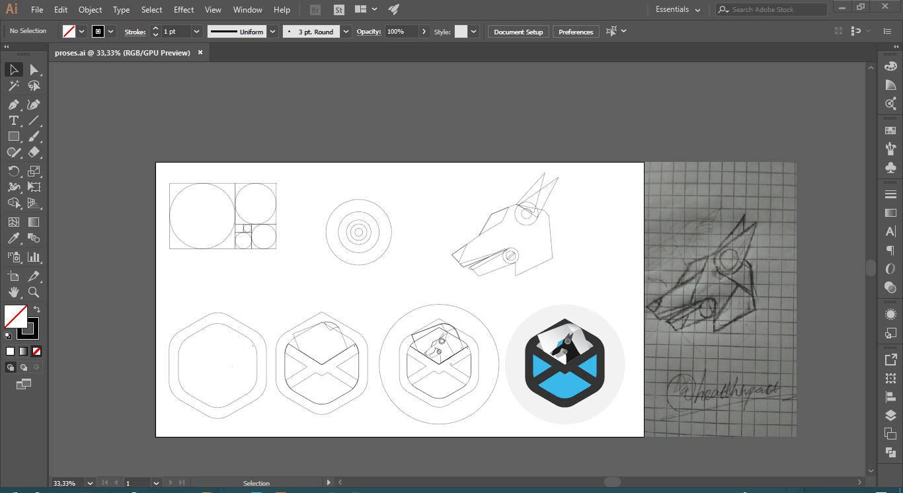
Task: Choose the Zoom tool
Action: pyautogui.click(x=34, y=292)
